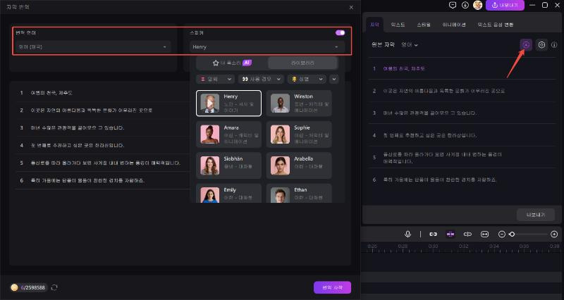Pick the Ethan voice card
This screenshot has width=564, height=300.
(299, 193)
